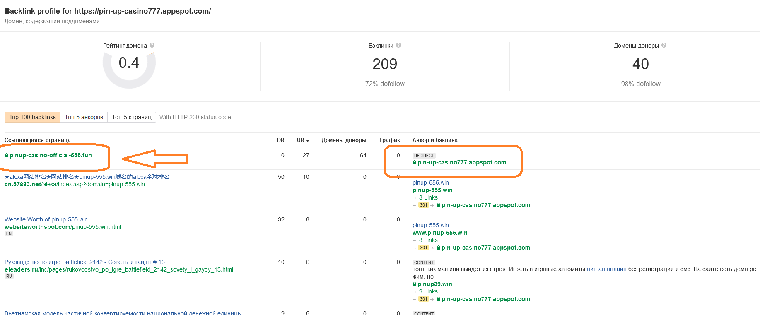The image size is (760, 315).
Task: Click the EN language badge
Action: click(x=9, y=233)
